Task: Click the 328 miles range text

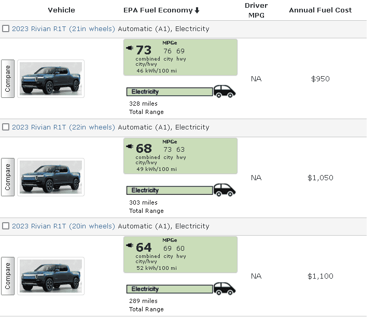Action: click(143, 104)
